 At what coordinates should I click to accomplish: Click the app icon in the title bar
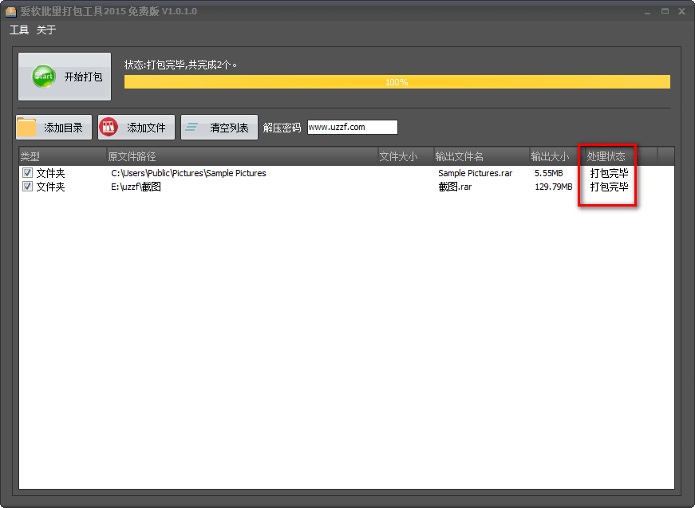point(10,11)
